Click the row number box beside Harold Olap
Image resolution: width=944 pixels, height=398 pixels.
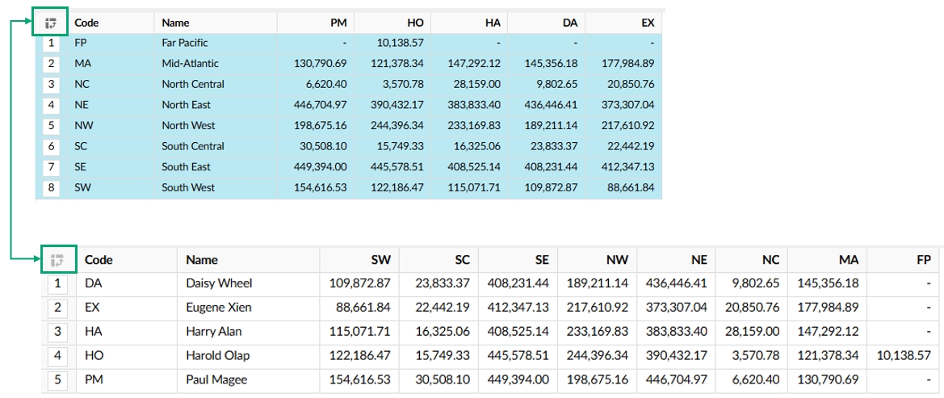tap(57, 355)
